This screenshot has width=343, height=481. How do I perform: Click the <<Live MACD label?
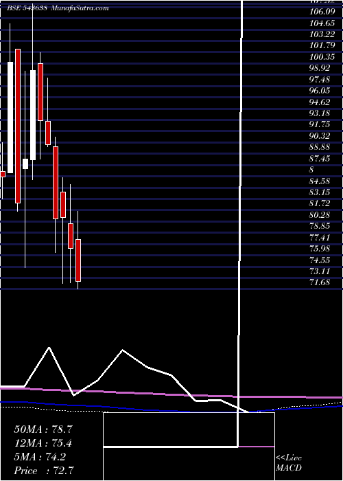[x=289, y=463]
